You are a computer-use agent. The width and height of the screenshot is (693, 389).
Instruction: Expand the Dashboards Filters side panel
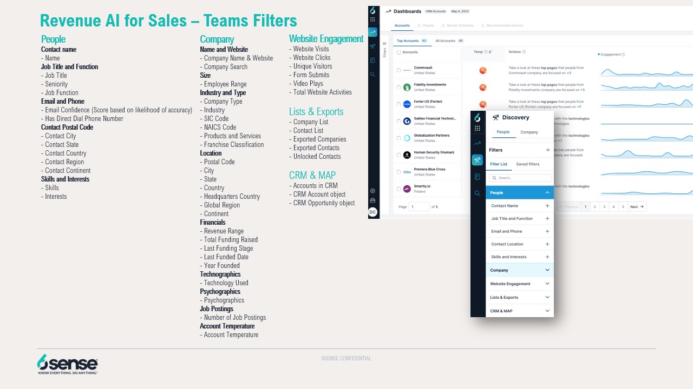pyautogui.click(x=384, y=44)
